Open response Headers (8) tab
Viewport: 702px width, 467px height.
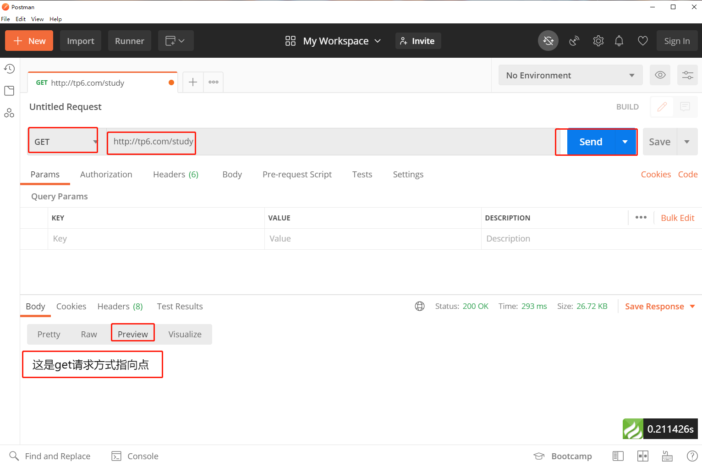coord(120,306)
